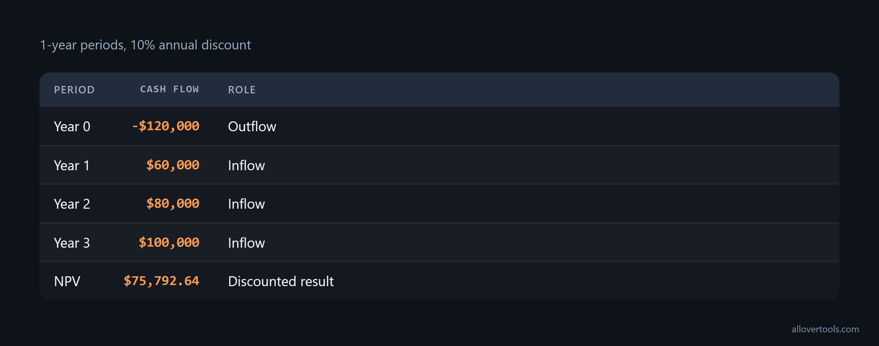This screenshot has height=346, width=879.
Task: Click the Discounted result text
Action: [281, 281]
